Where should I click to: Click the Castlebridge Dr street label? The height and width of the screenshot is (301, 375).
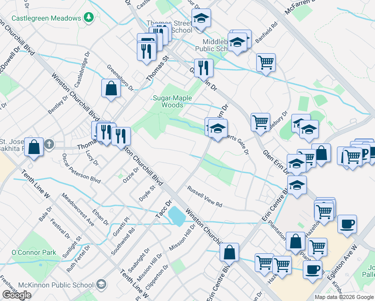pos(82,69)
